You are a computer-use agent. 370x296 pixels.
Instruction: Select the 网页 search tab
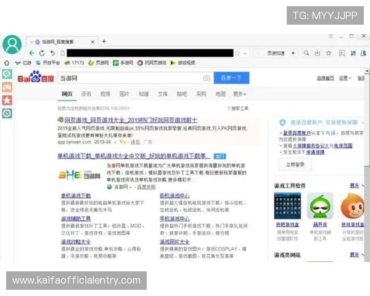coord(67,94)
